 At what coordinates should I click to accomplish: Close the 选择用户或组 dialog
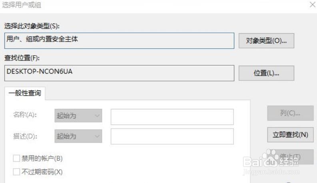coord(313,4)
